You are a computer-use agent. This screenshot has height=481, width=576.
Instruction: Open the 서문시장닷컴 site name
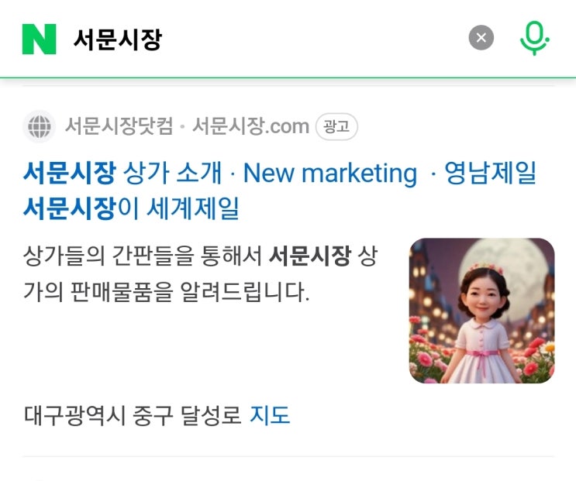pos(119,126)
